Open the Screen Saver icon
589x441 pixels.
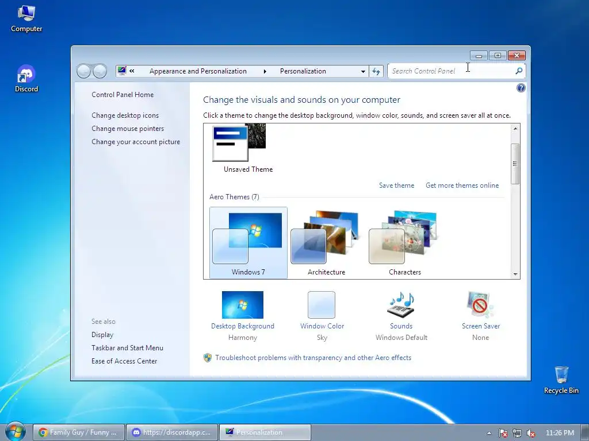(480, 304)
